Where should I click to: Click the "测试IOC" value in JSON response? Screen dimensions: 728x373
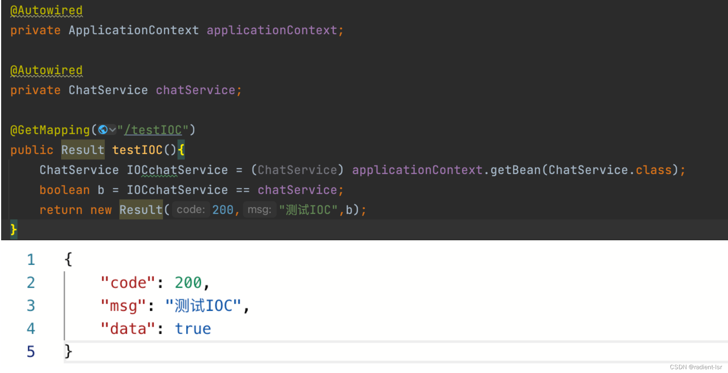203,305
